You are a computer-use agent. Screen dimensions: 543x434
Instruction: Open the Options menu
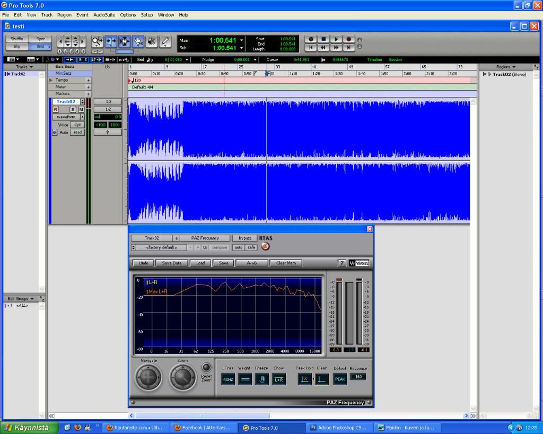tap(128, 15)
